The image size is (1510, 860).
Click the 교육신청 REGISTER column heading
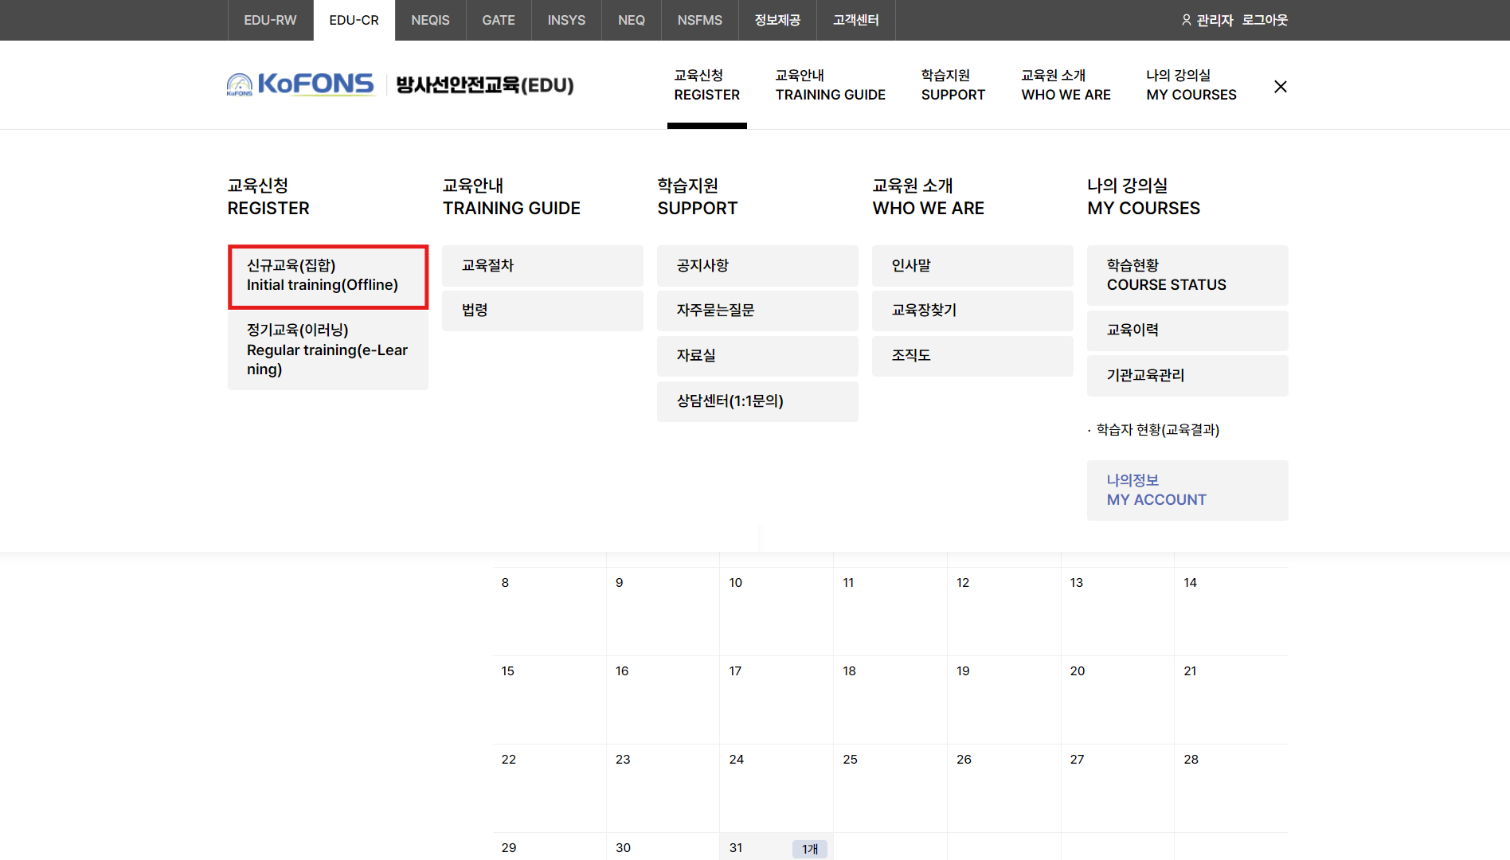coord(268,197)
